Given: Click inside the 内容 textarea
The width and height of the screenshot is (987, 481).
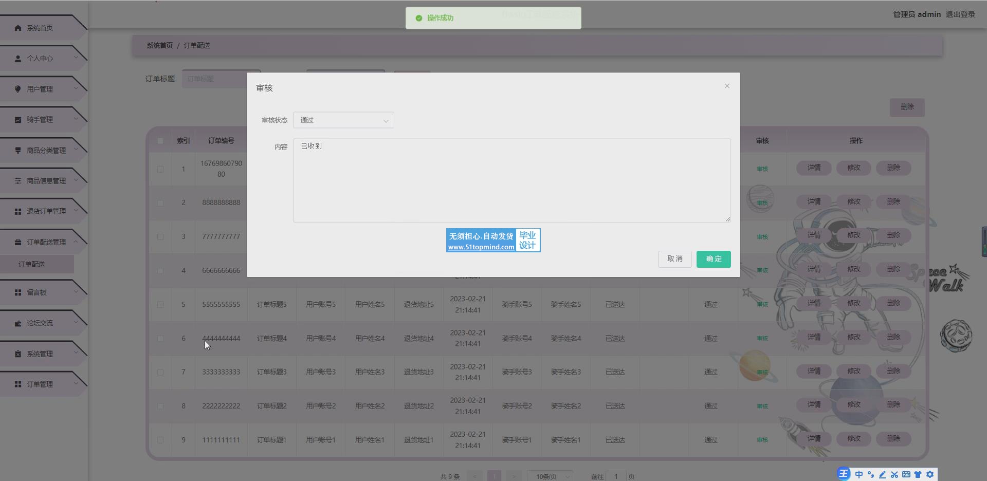Looking at the screenshot, I should [511, 180].
